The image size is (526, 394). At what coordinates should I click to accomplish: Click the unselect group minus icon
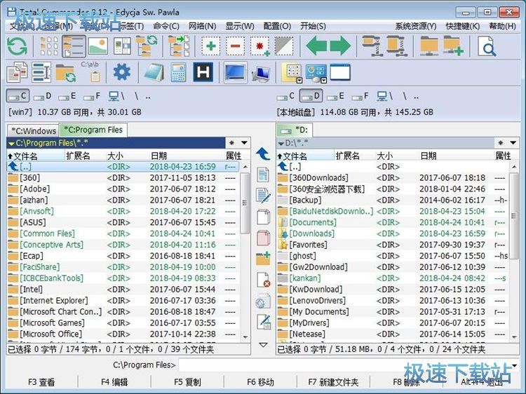(235, 46)
